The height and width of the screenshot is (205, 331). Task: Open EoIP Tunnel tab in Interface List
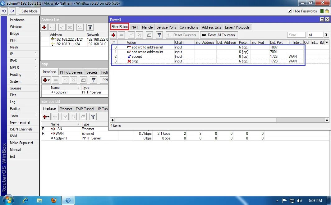[85, 109]
